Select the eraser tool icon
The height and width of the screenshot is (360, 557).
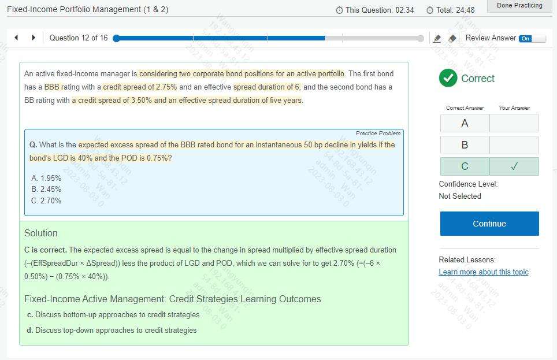(x=452, y=38)
